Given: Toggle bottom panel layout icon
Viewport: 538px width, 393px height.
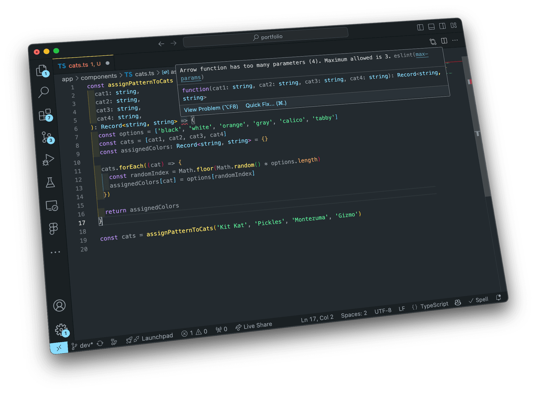Looking at the screenshot, I should click(x=431, y=27).
